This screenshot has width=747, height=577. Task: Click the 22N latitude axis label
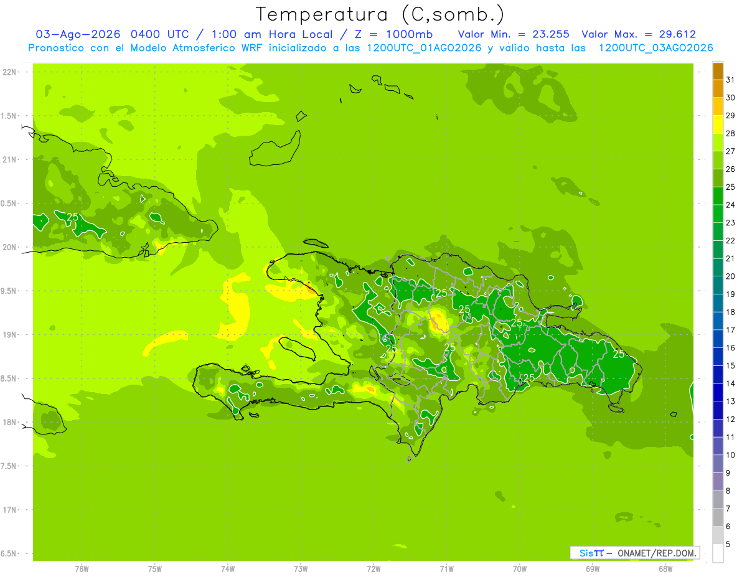[8, 72]
